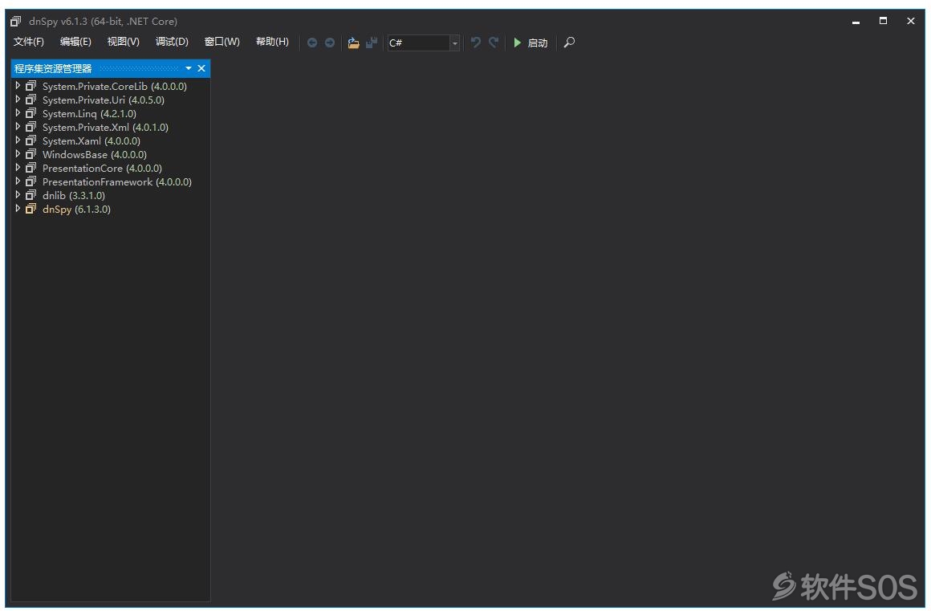
Task: Click the 程序集资源管理器 panel title
Action: tap(53, 68)
